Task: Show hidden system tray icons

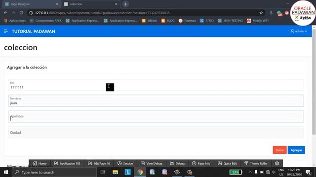Action: click(250, 172)
